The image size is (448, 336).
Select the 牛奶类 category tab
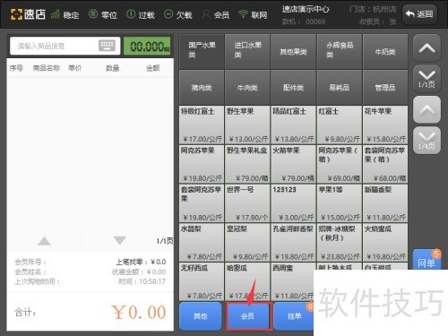(x=385, y=51)
